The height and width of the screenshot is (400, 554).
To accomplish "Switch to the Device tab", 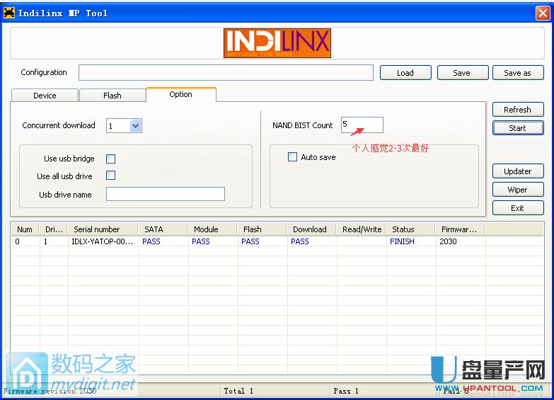I will click(45, 96).
